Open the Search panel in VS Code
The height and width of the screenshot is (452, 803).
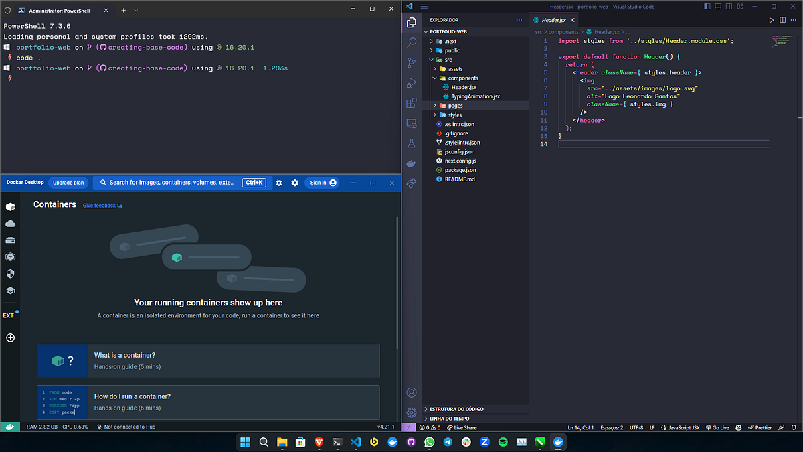click(x=411, y=42)
